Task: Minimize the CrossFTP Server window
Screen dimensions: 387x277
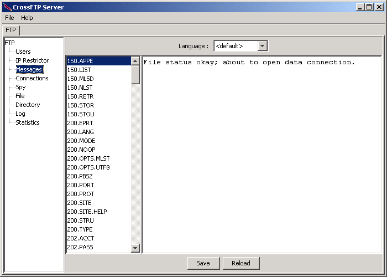Action: [360, 7]
